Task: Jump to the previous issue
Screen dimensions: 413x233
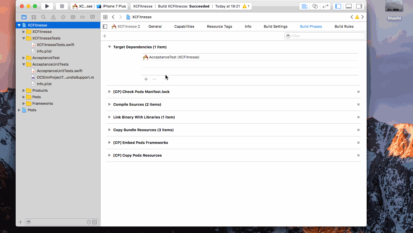Action: (352, 17)
